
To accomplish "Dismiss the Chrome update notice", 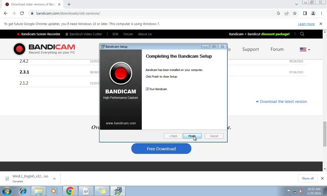I will tap(321, 24).
